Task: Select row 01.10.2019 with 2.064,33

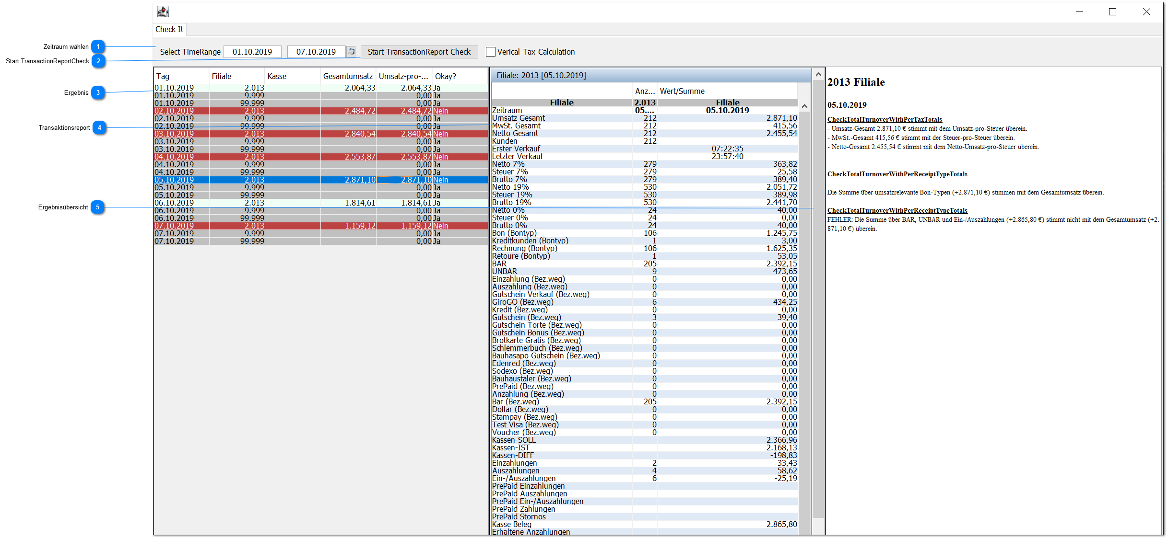Action: [x=321, y=88]
